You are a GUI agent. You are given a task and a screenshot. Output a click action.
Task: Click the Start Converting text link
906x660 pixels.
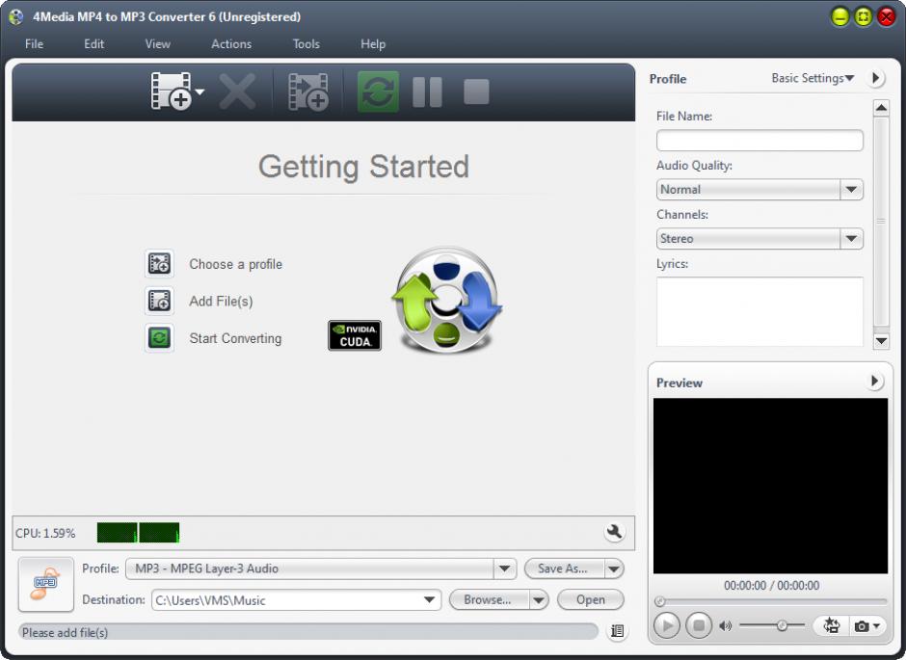tap(235, 338)
